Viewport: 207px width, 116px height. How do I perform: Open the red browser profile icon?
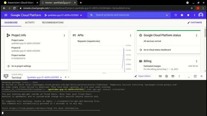coord(198,8)
